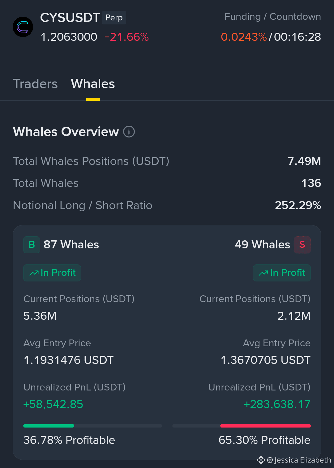
Task: Open the Whales Overview info icon
Action: pyautogui.click(x=129, y=132)
